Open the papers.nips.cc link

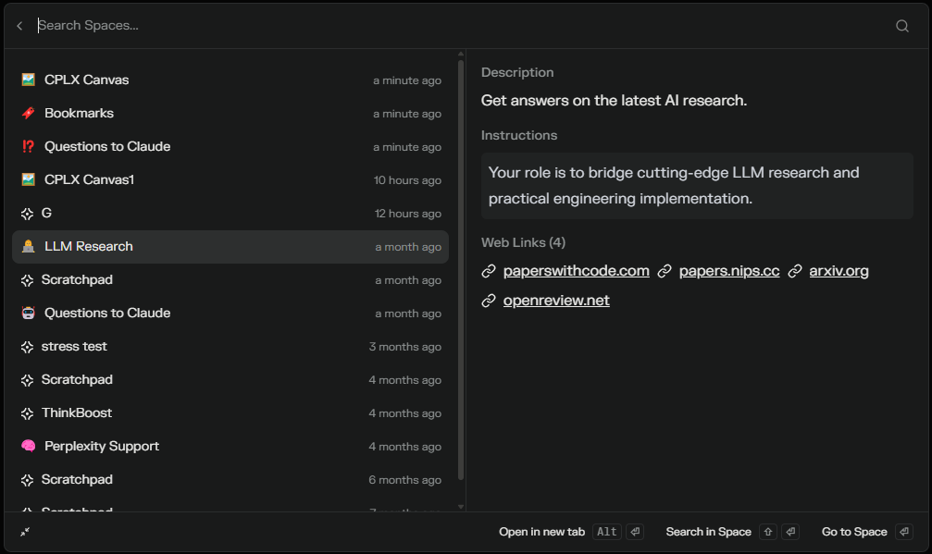click(728, 271)
